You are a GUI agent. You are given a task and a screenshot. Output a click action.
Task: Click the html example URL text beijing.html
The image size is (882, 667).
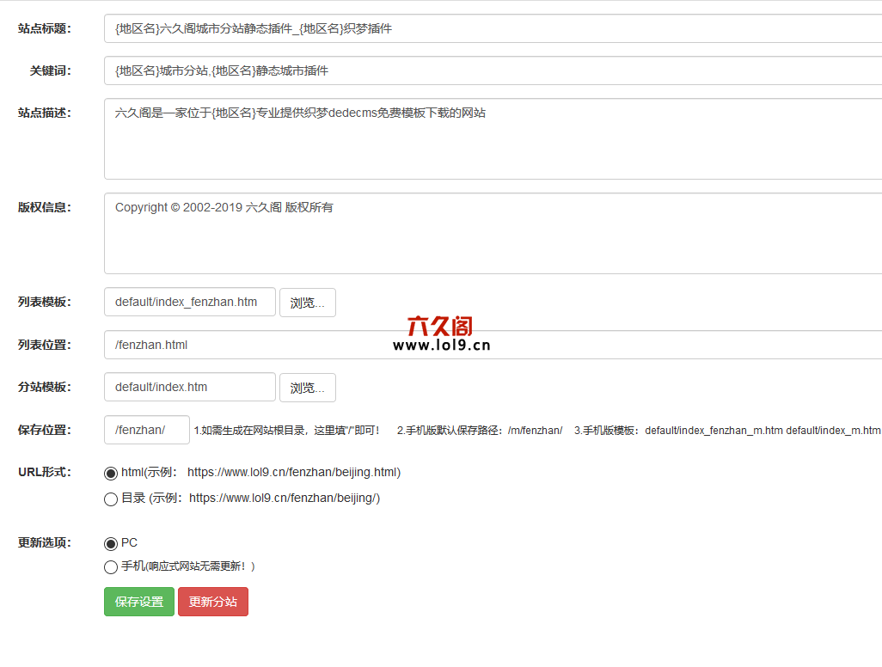coord(294,473)
